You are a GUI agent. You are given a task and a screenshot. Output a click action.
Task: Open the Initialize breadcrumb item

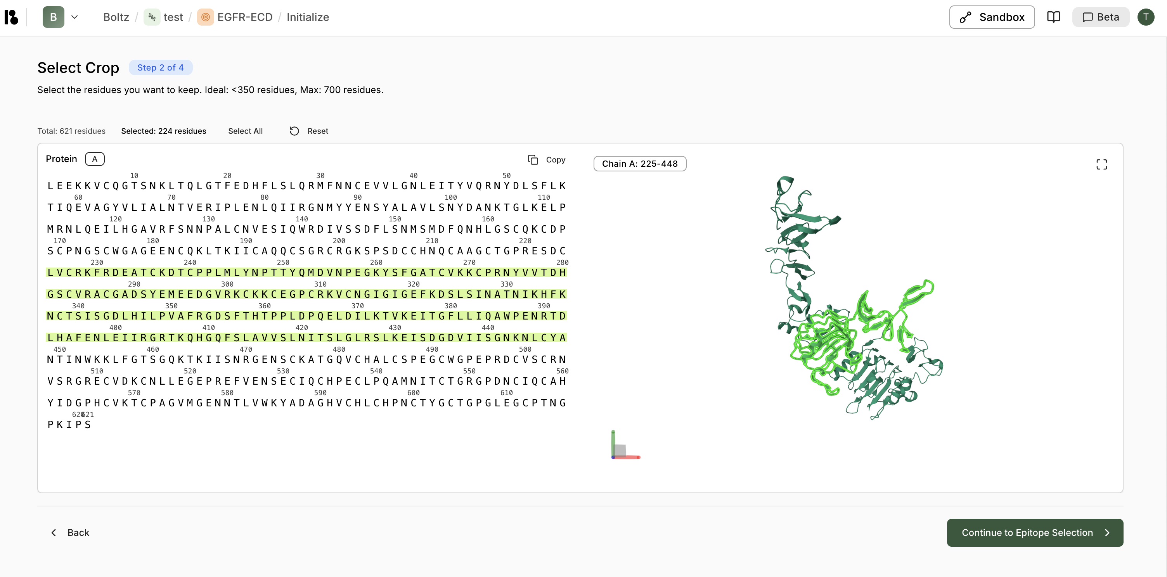click(x=308, y=17)
